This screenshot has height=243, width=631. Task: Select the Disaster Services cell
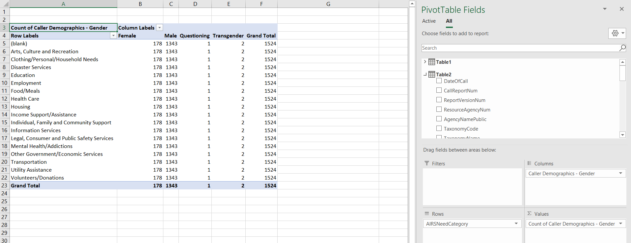coord(63,67)
